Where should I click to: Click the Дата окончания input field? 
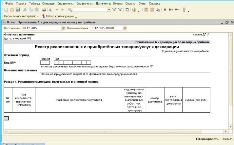106,28
